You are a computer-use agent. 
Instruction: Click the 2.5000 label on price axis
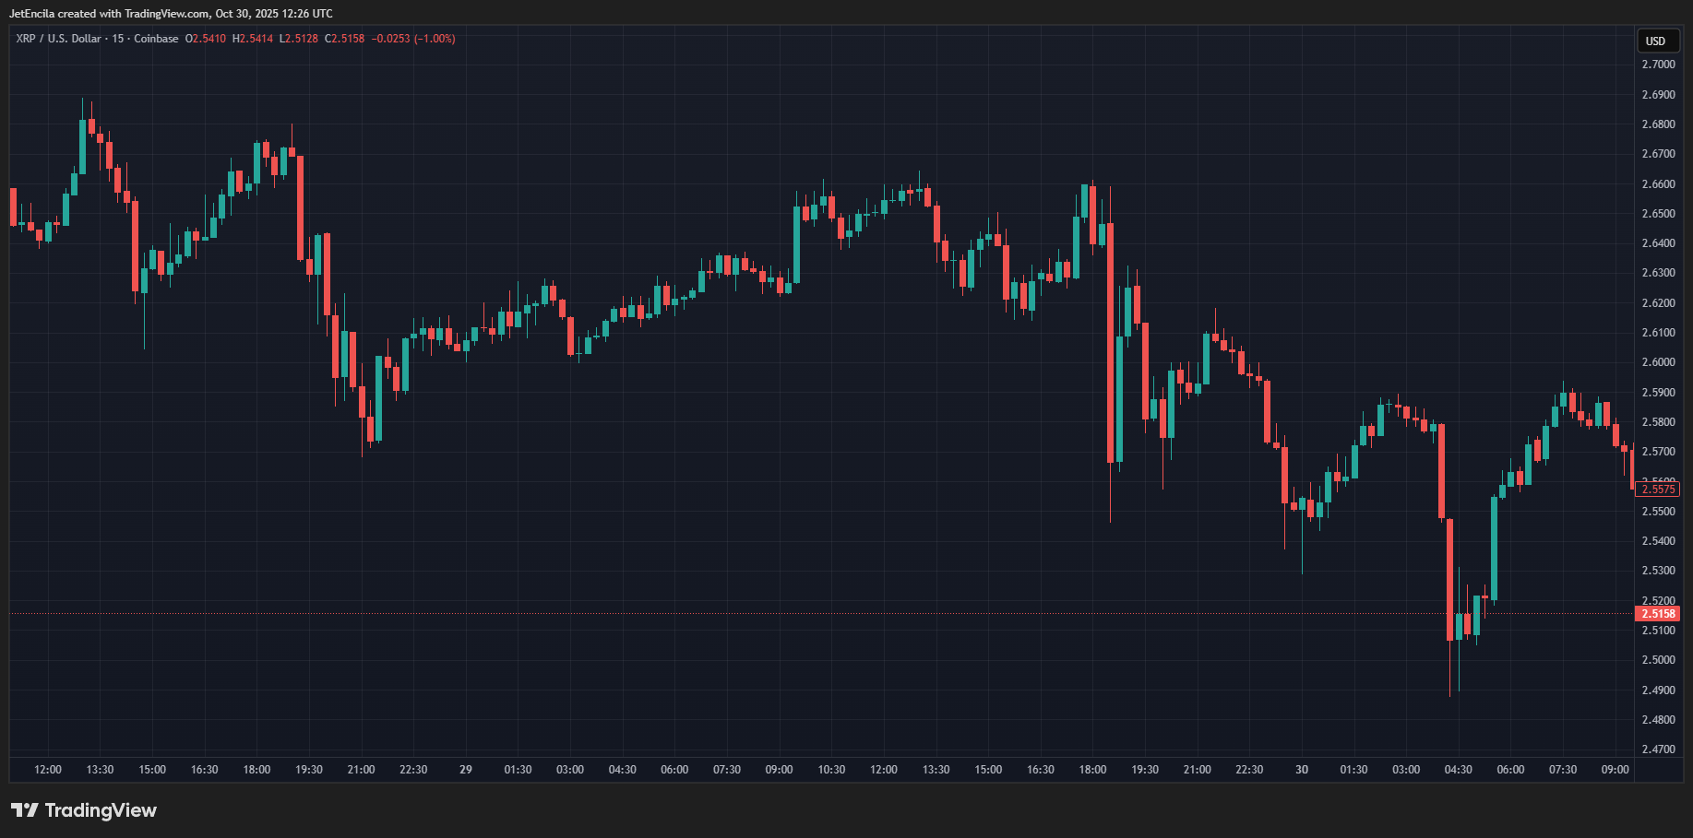1658,660
